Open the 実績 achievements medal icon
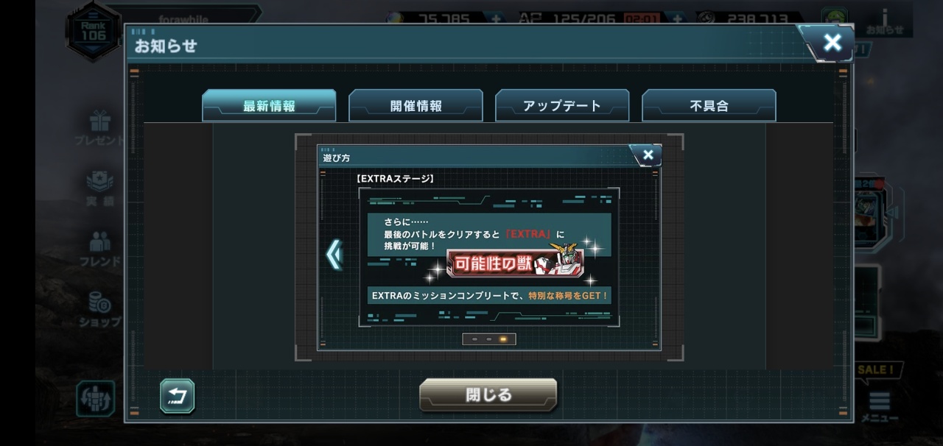This screenshot has height=446, width=943. point(99,187)
